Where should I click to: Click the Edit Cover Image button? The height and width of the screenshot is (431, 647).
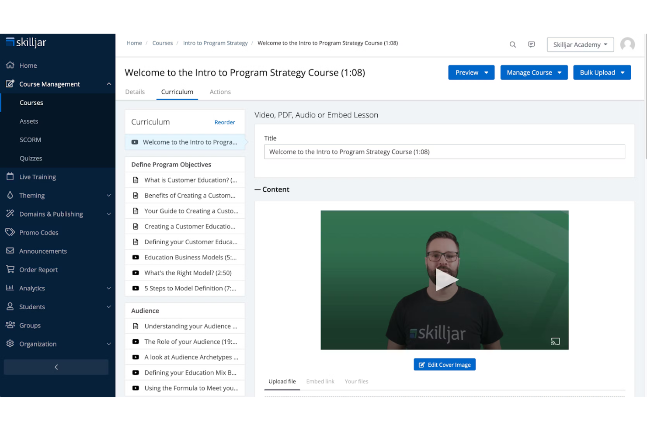[445, 364]
